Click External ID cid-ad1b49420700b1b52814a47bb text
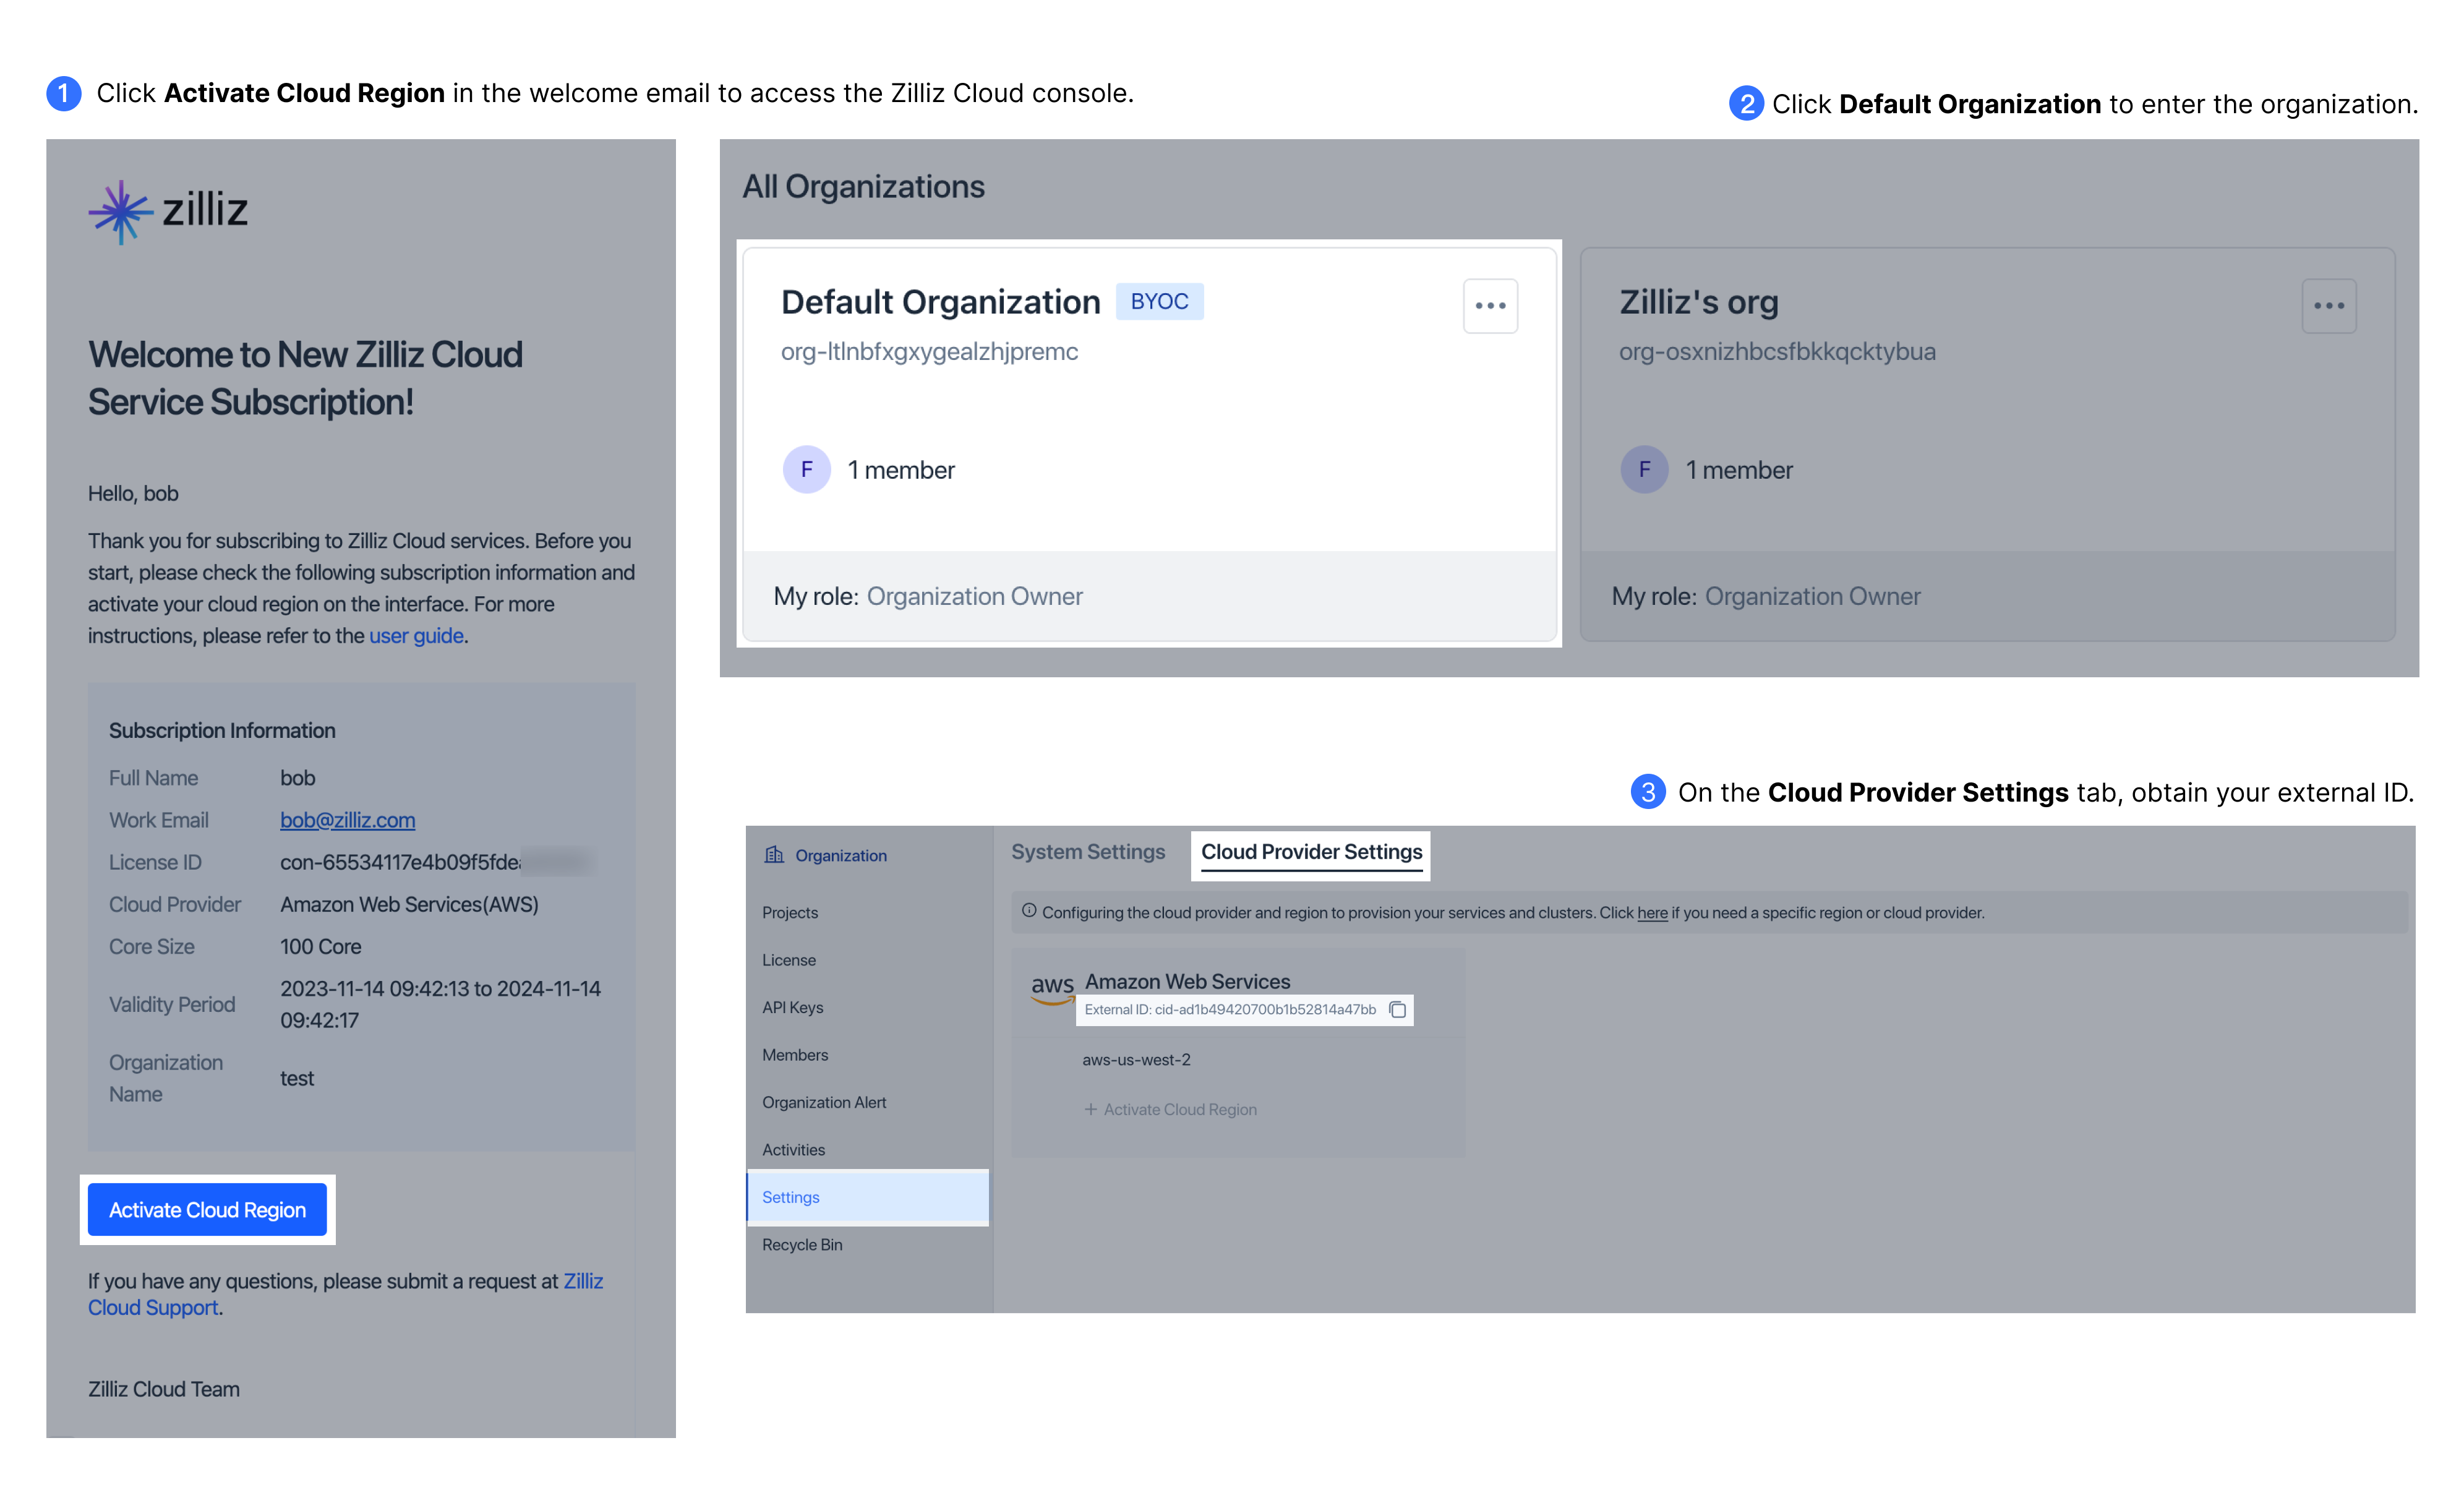 [x=1230, y=1009]
